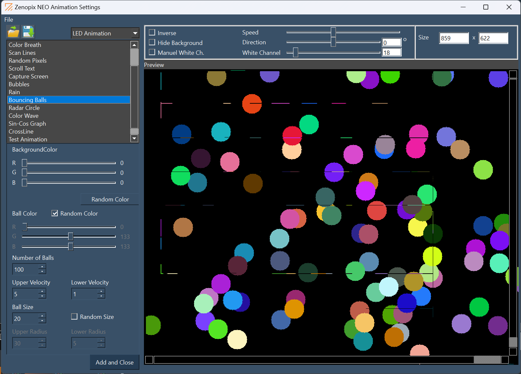521x374 pixels.
Task: Click the Zenopix app logo icon
Action: 9,7
